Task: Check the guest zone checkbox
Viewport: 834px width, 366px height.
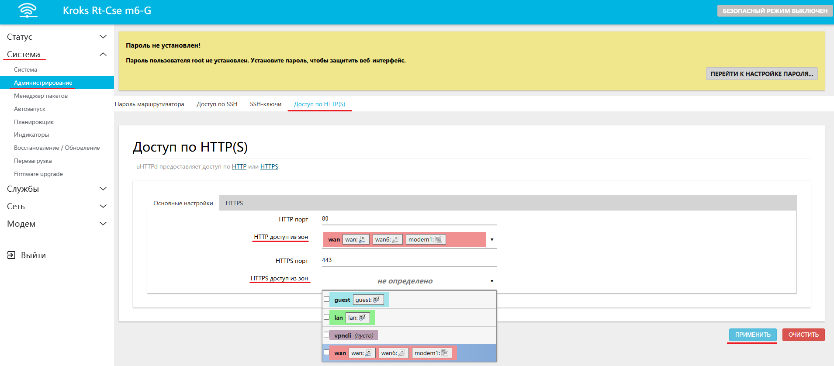Action: pos(326,299)
